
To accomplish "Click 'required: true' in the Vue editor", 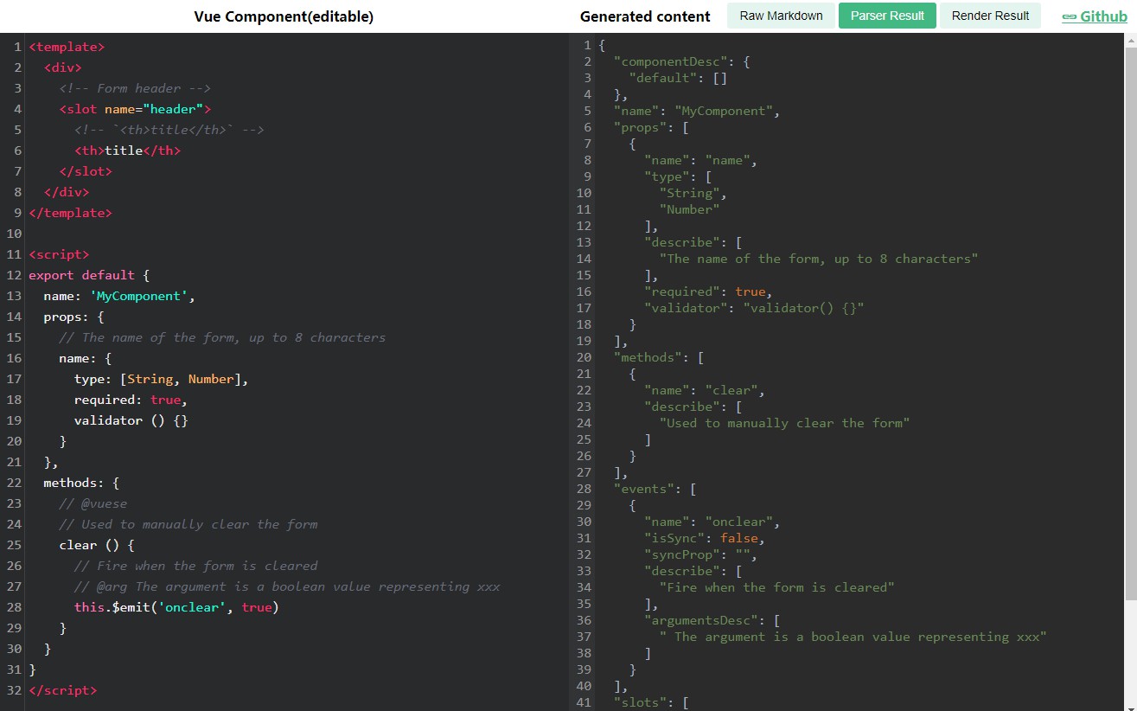I will [130, 400].
